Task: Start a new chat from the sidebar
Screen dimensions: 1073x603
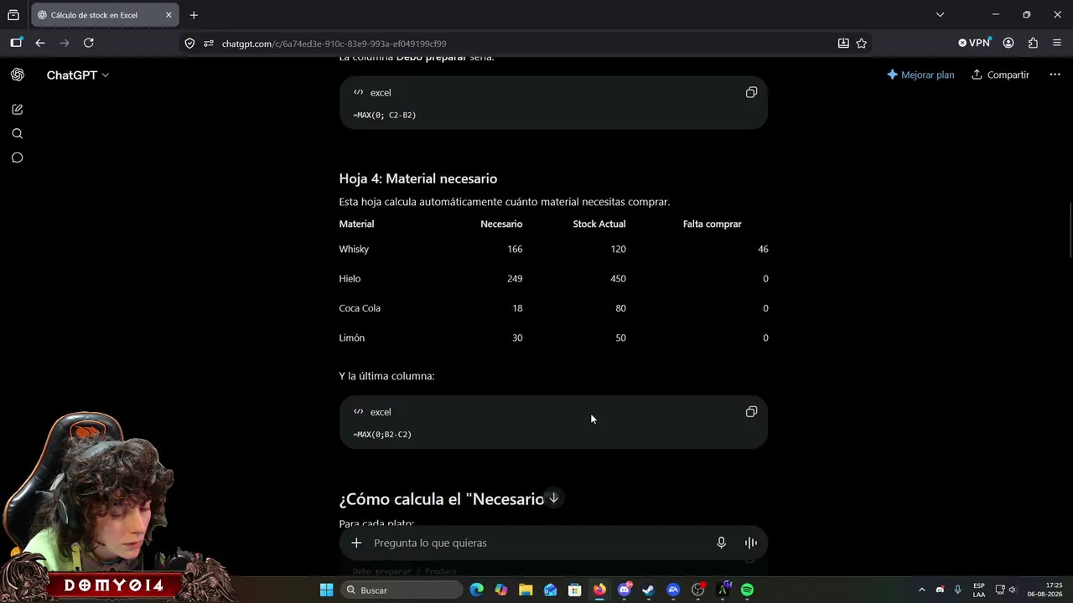Action: (x=17, y=110)
